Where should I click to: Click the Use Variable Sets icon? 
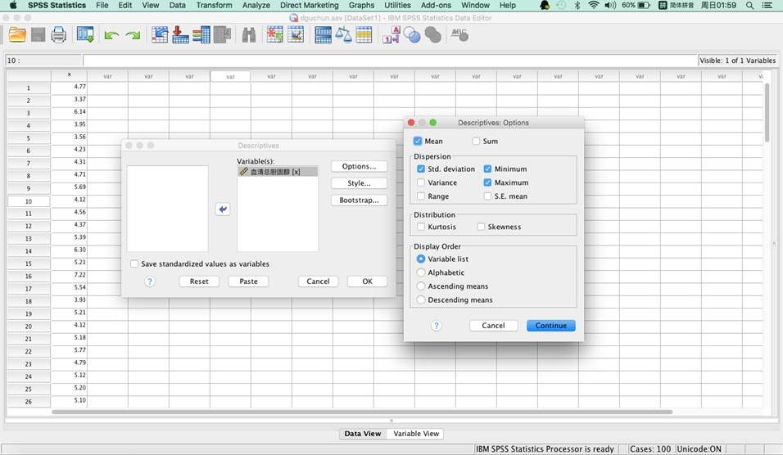412,35
